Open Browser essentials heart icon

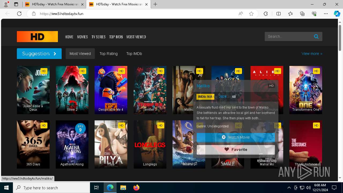point(314,14)
